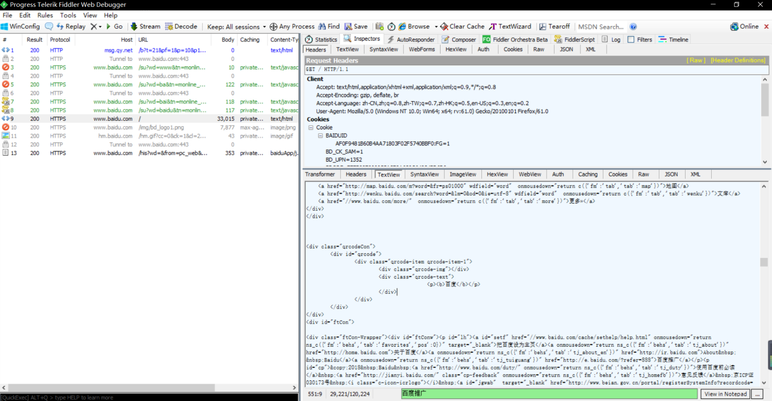Click the Raw link in Request Headers
The width and height of the screenshot is (772, 401).
(x=696, y=60)
